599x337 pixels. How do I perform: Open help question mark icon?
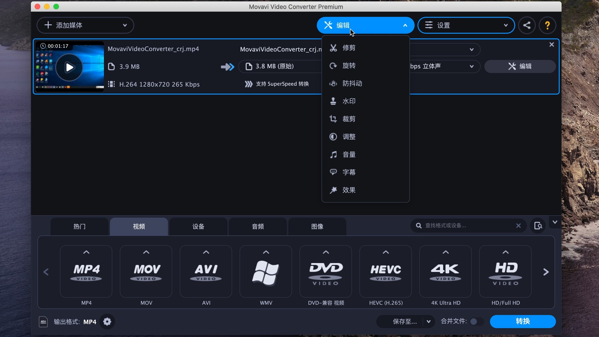coord(547,25)
